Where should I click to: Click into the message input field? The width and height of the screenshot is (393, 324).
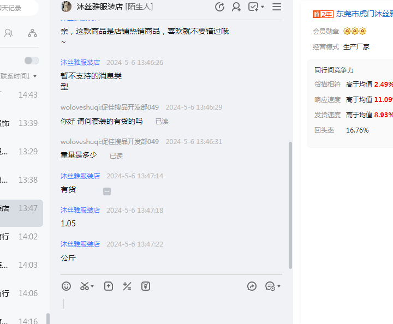point(171,309)
